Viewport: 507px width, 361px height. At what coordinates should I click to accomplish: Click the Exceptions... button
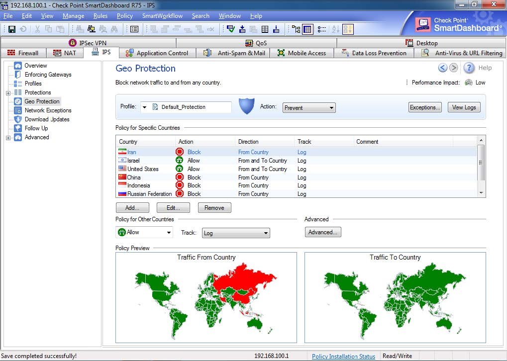[x=424, y=107]
